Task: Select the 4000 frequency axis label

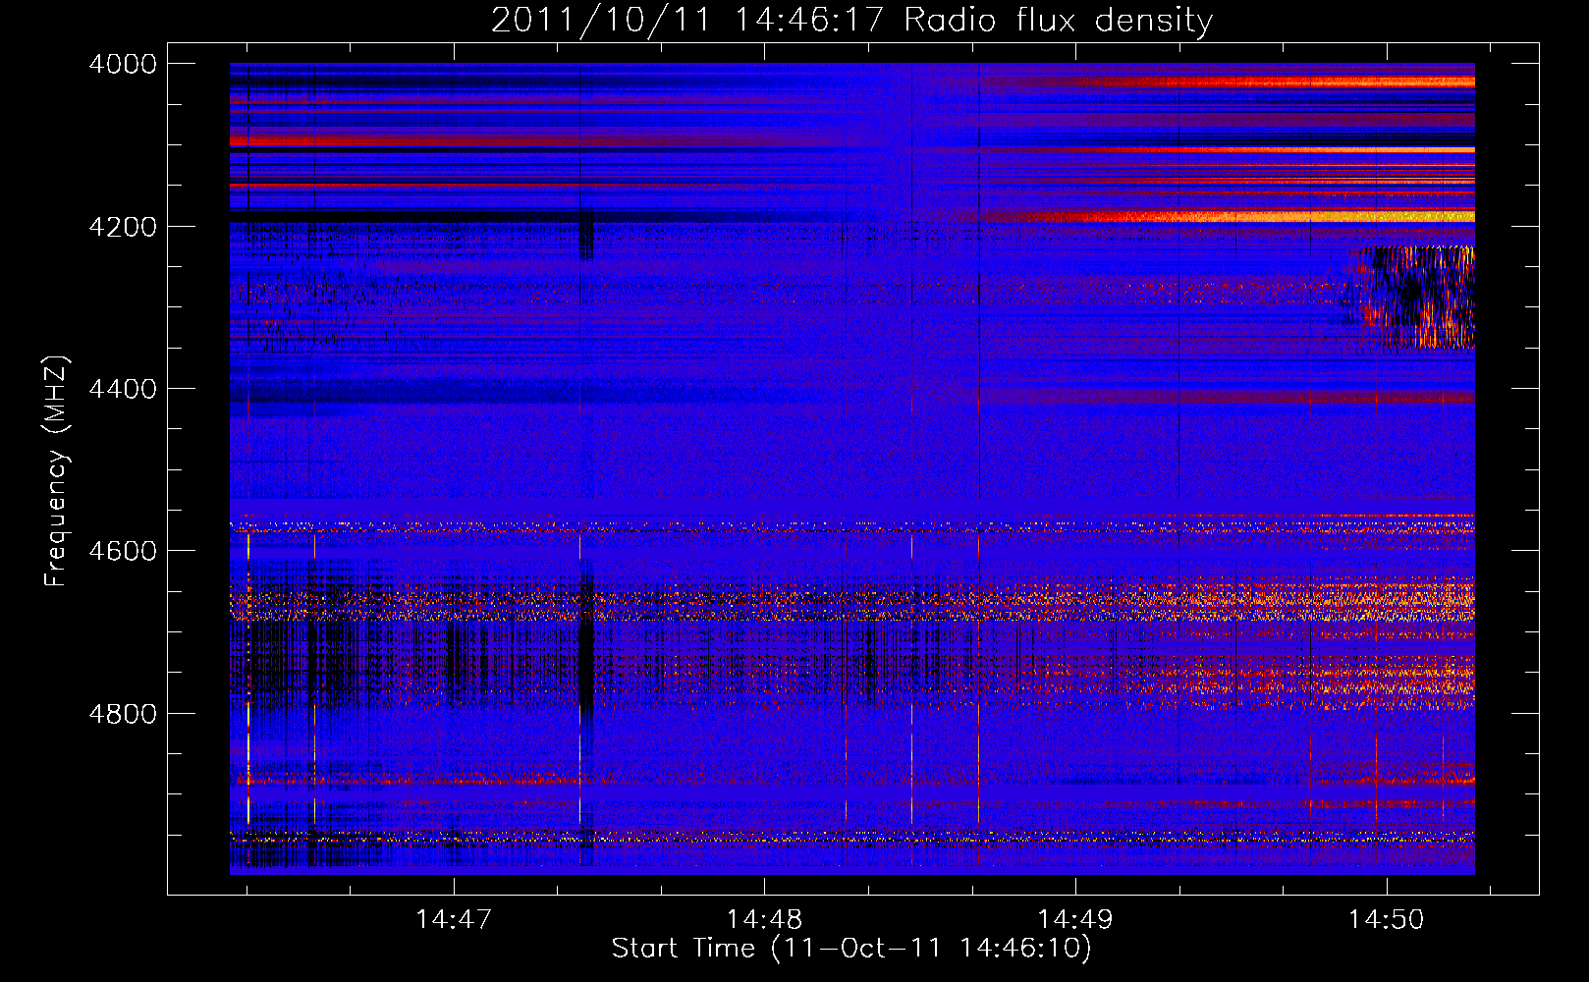Action: pos(123,64)
